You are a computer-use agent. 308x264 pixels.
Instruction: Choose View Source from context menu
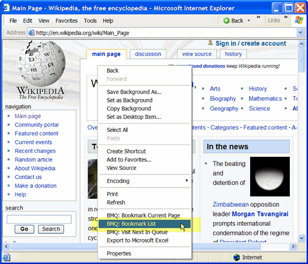tap(121, 168)
